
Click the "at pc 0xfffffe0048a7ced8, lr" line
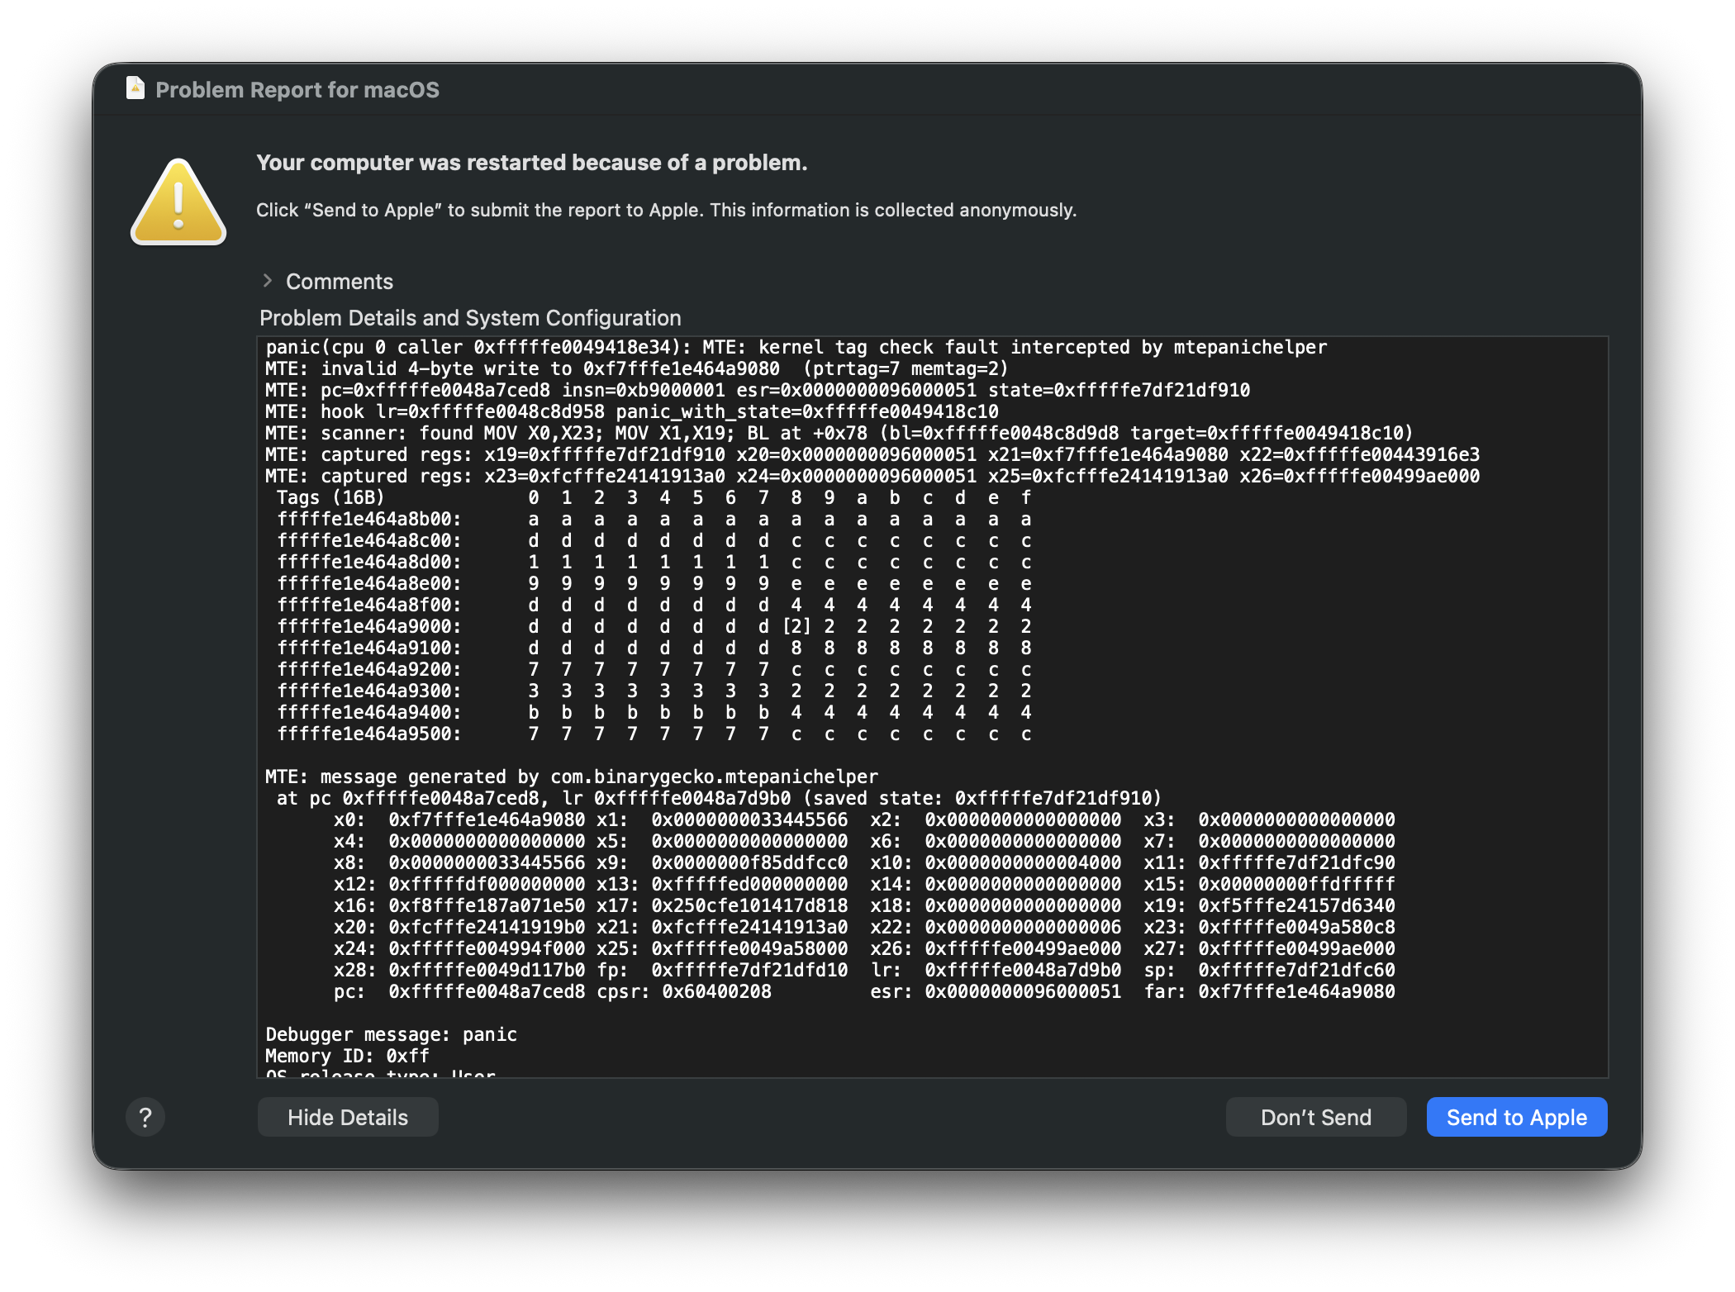pyautogui.click(x=719, y=799)
